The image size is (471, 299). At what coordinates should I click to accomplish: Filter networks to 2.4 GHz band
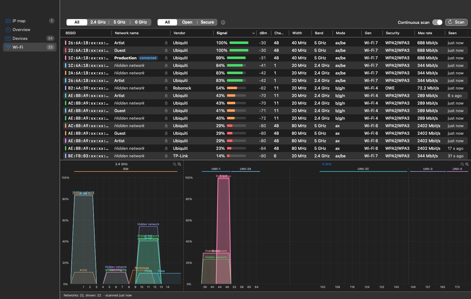(x=98, y=22)
